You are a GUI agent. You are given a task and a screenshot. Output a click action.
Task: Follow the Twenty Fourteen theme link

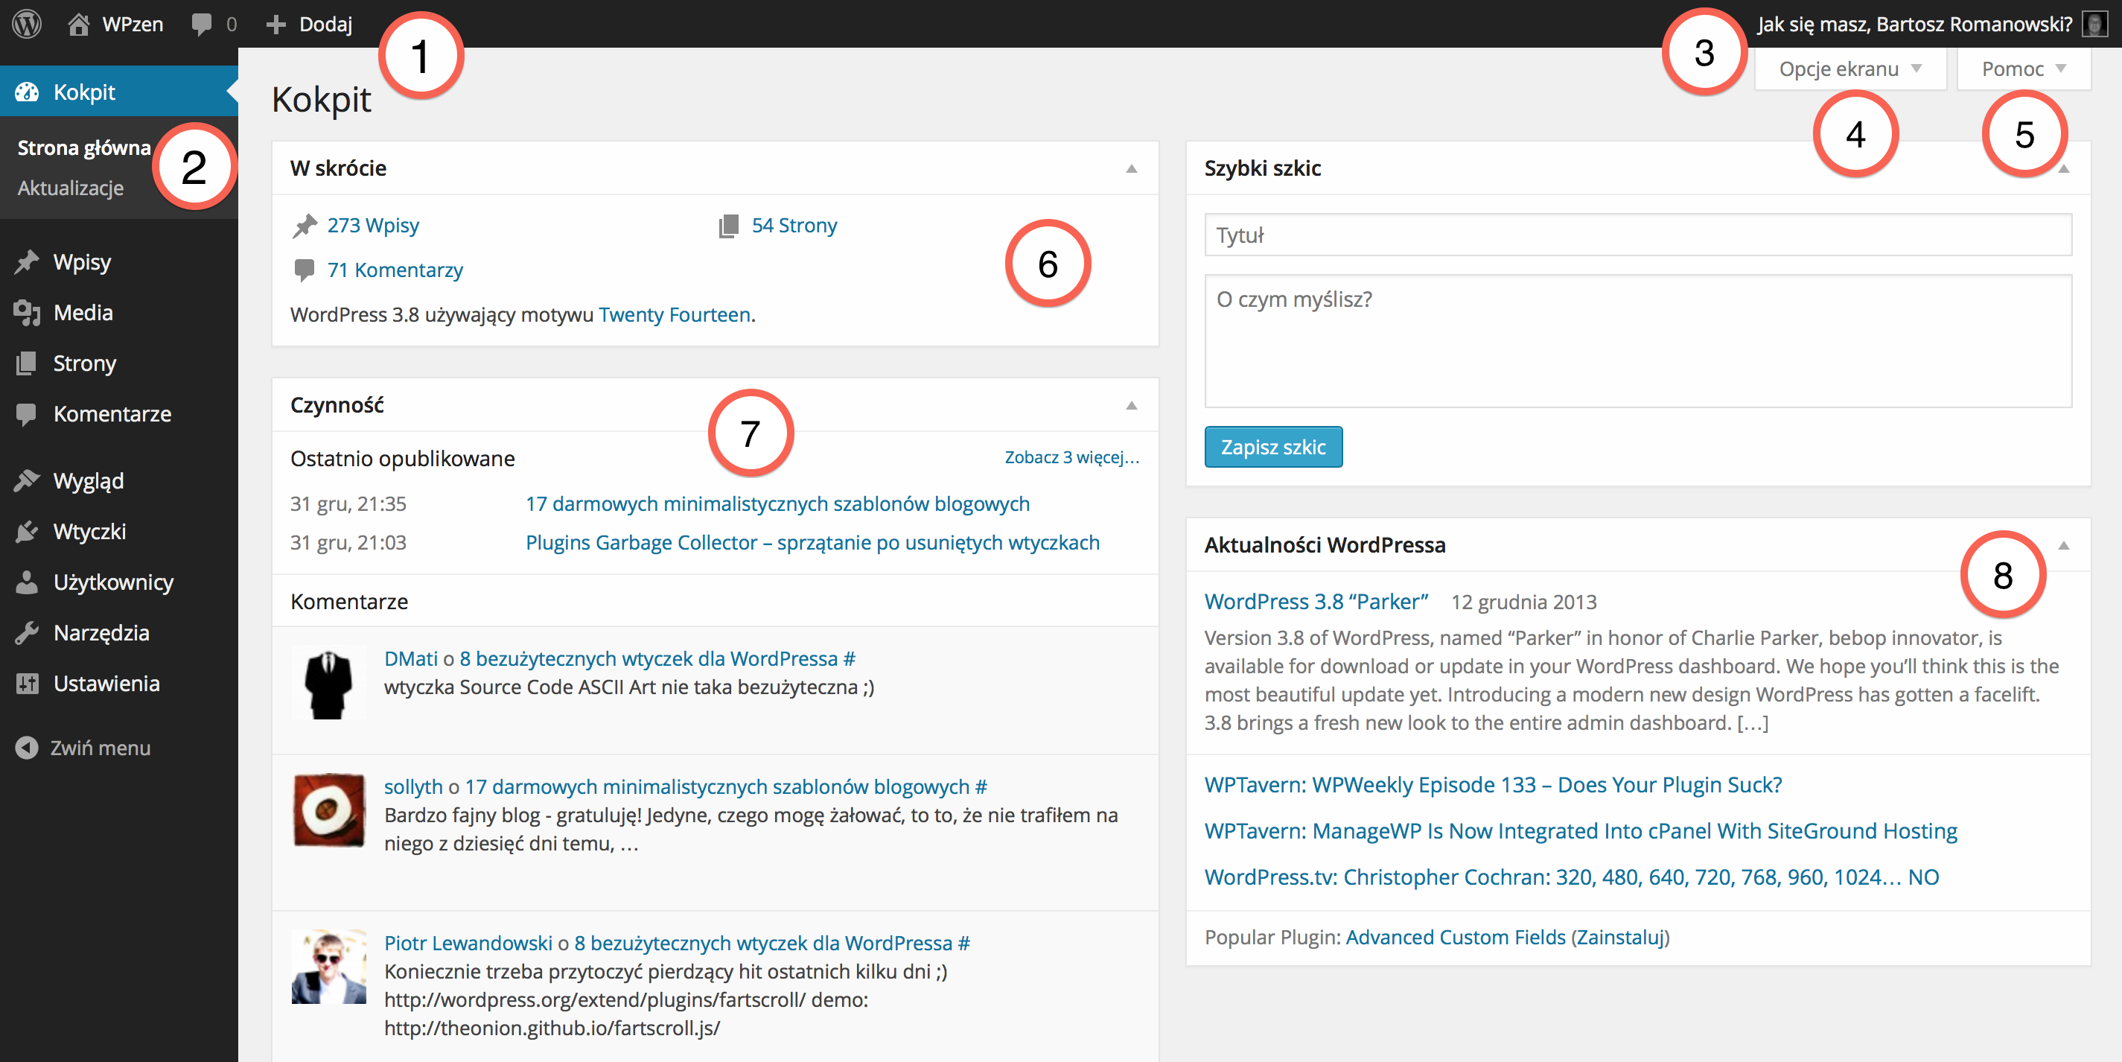674,315
